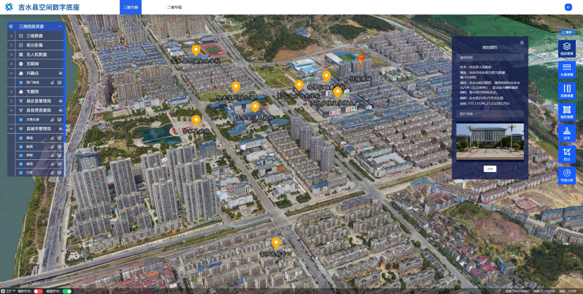The width and height of the screenshot is (583, 294).
Task: Click the 图片信息 section header
Action: [x=490, y=113]
